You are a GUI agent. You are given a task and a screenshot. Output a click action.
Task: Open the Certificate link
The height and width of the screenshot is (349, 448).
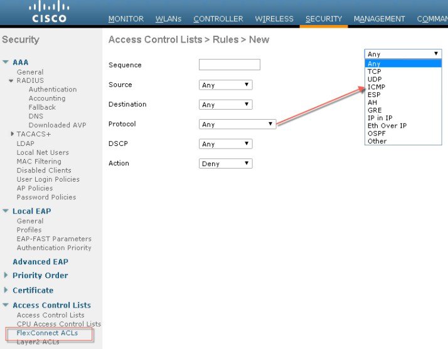pyautogui.click(x=33, y=290)
